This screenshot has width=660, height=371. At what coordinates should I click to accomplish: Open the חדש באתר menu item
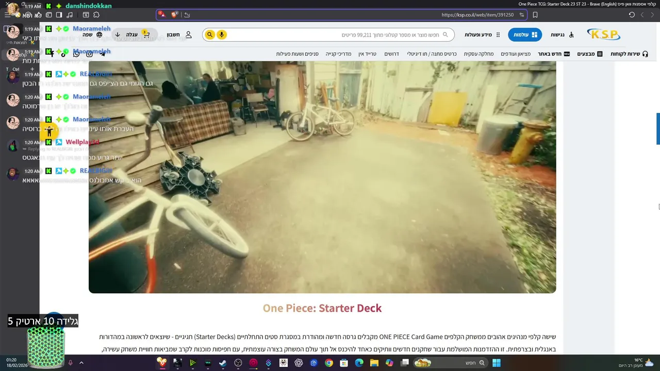point(554,54)
